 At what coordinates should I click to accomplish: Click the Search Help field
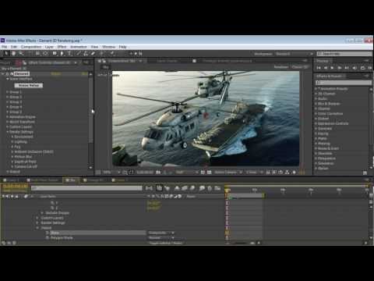(x=344, y=54)
